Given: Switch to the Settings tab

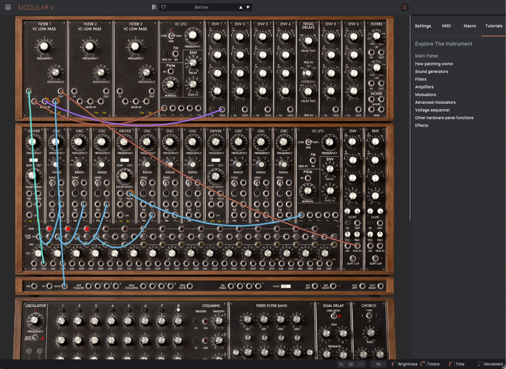Looking at the screenshot, I should point(423,26).
